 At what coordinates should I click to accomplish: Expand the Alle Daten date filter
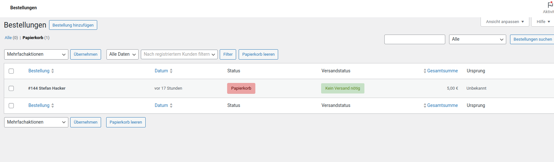[122, 54]
